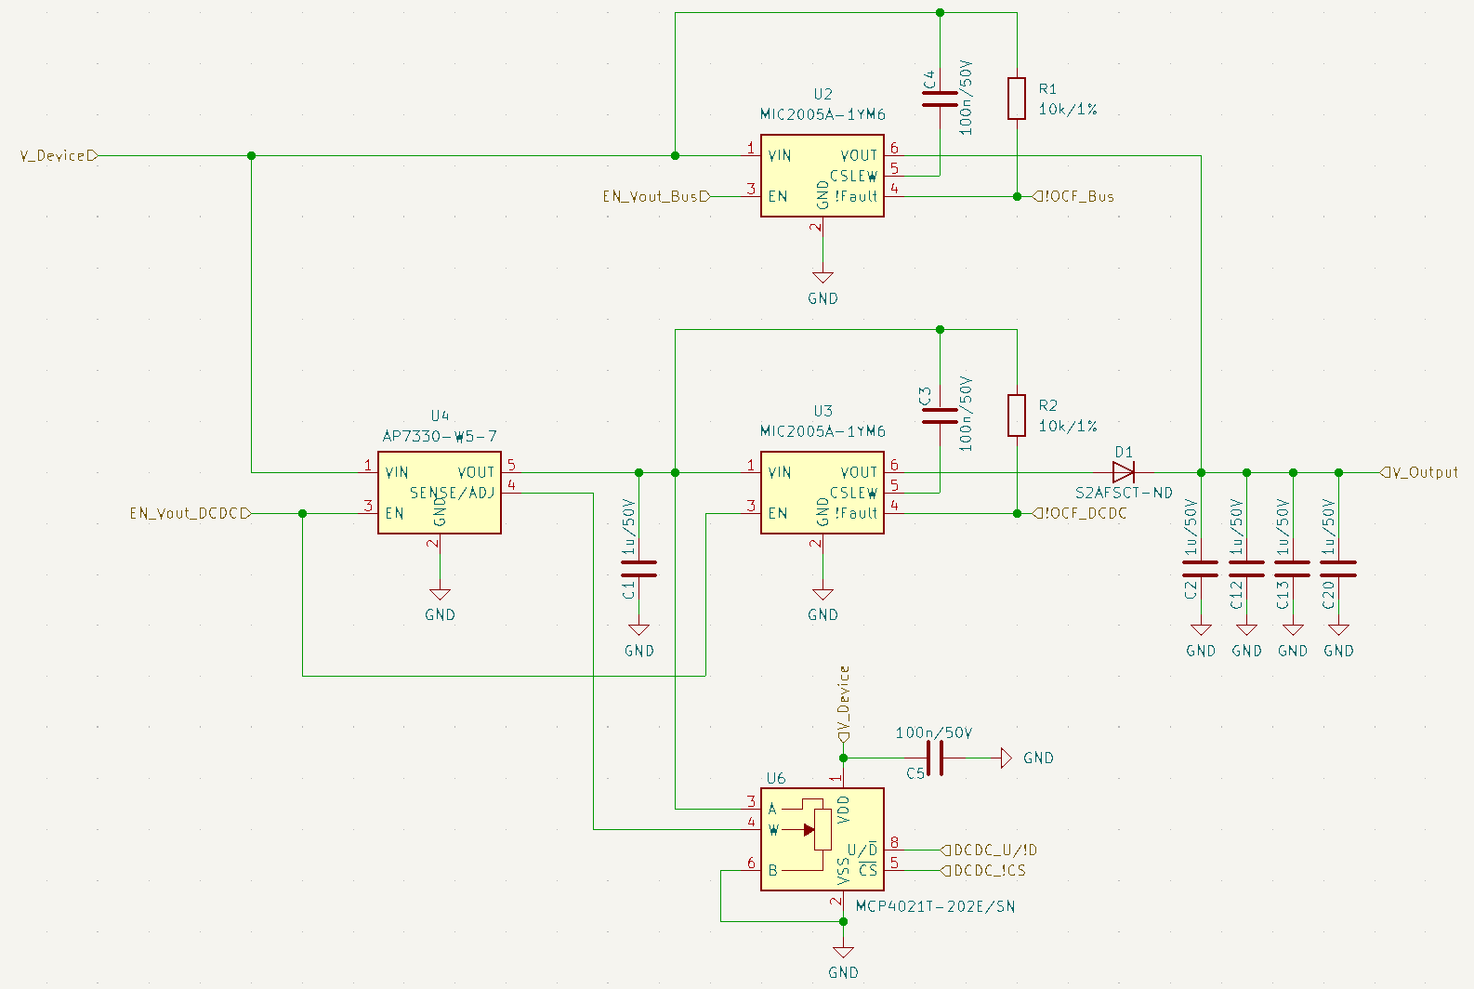This screenshot has height=989, width=1474.
Task: Click capacitor C13 symbol
Action: coord(1293,569)
